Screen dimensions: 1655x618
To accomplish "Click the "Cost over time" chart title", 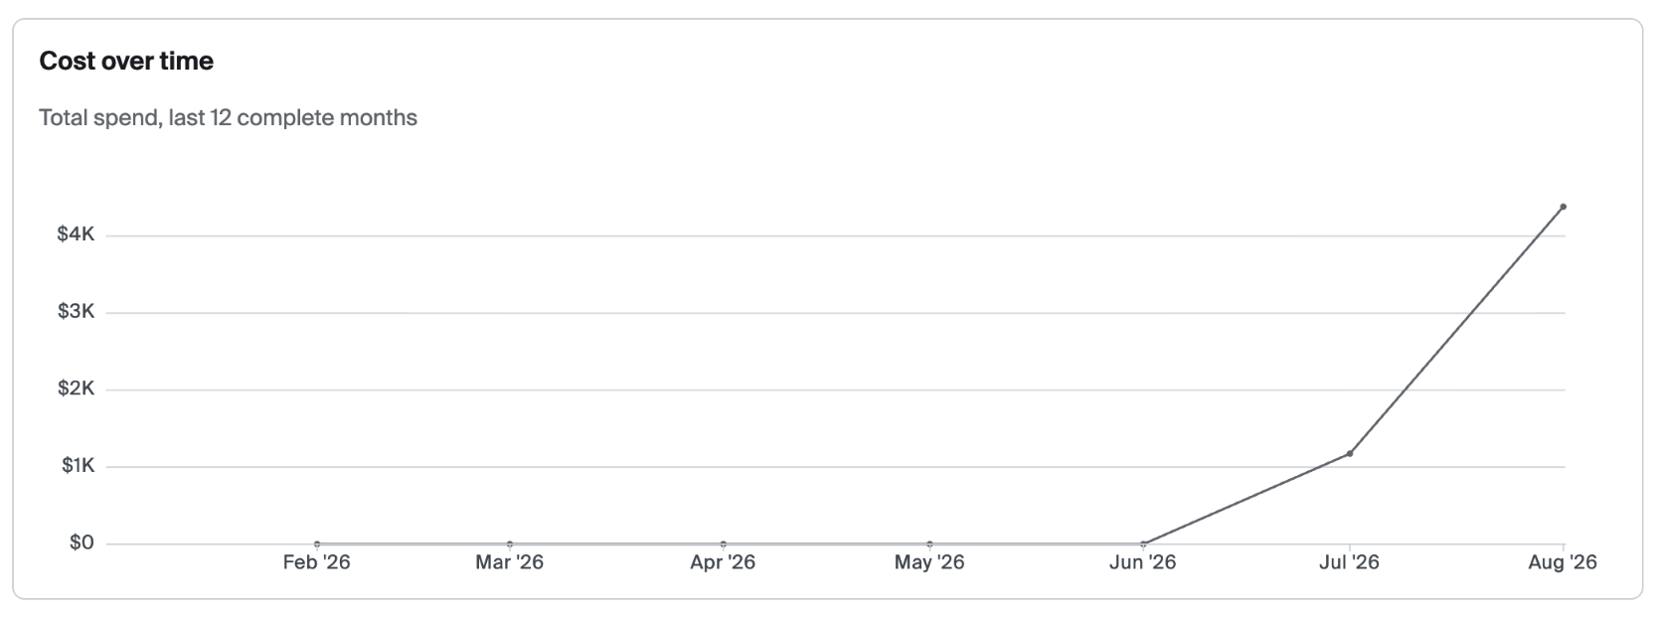I will click(x=126, y=62).
